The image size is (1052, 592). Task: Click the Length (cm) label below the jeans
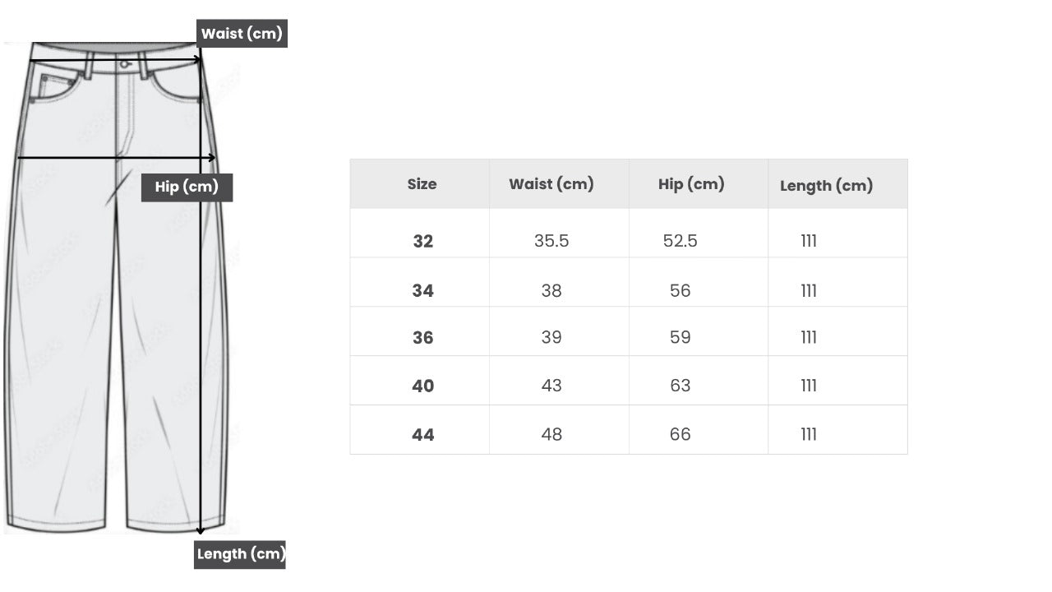pyautogui.click(x=240, y=554)
